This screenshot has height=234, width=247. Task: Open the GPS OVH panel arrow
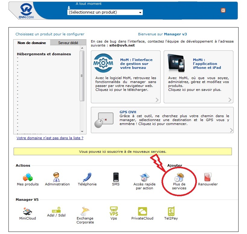coord(231,130)
